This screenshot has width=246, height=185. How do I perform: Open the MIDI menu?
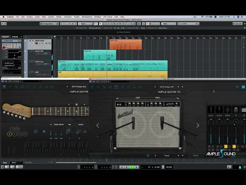pyautogui.click(x=44, y=17)
